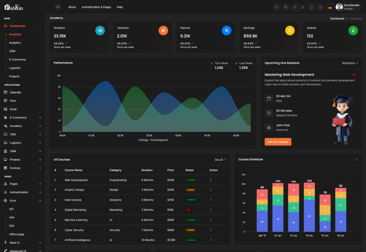
Task: Open the notifications bell
Action: (x=312, y=7)
